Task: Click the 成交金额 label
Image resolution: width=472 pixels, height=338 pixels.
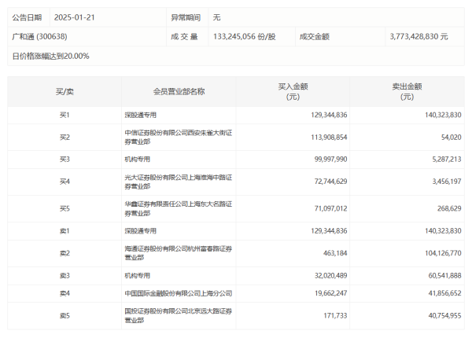Action: 314,37
